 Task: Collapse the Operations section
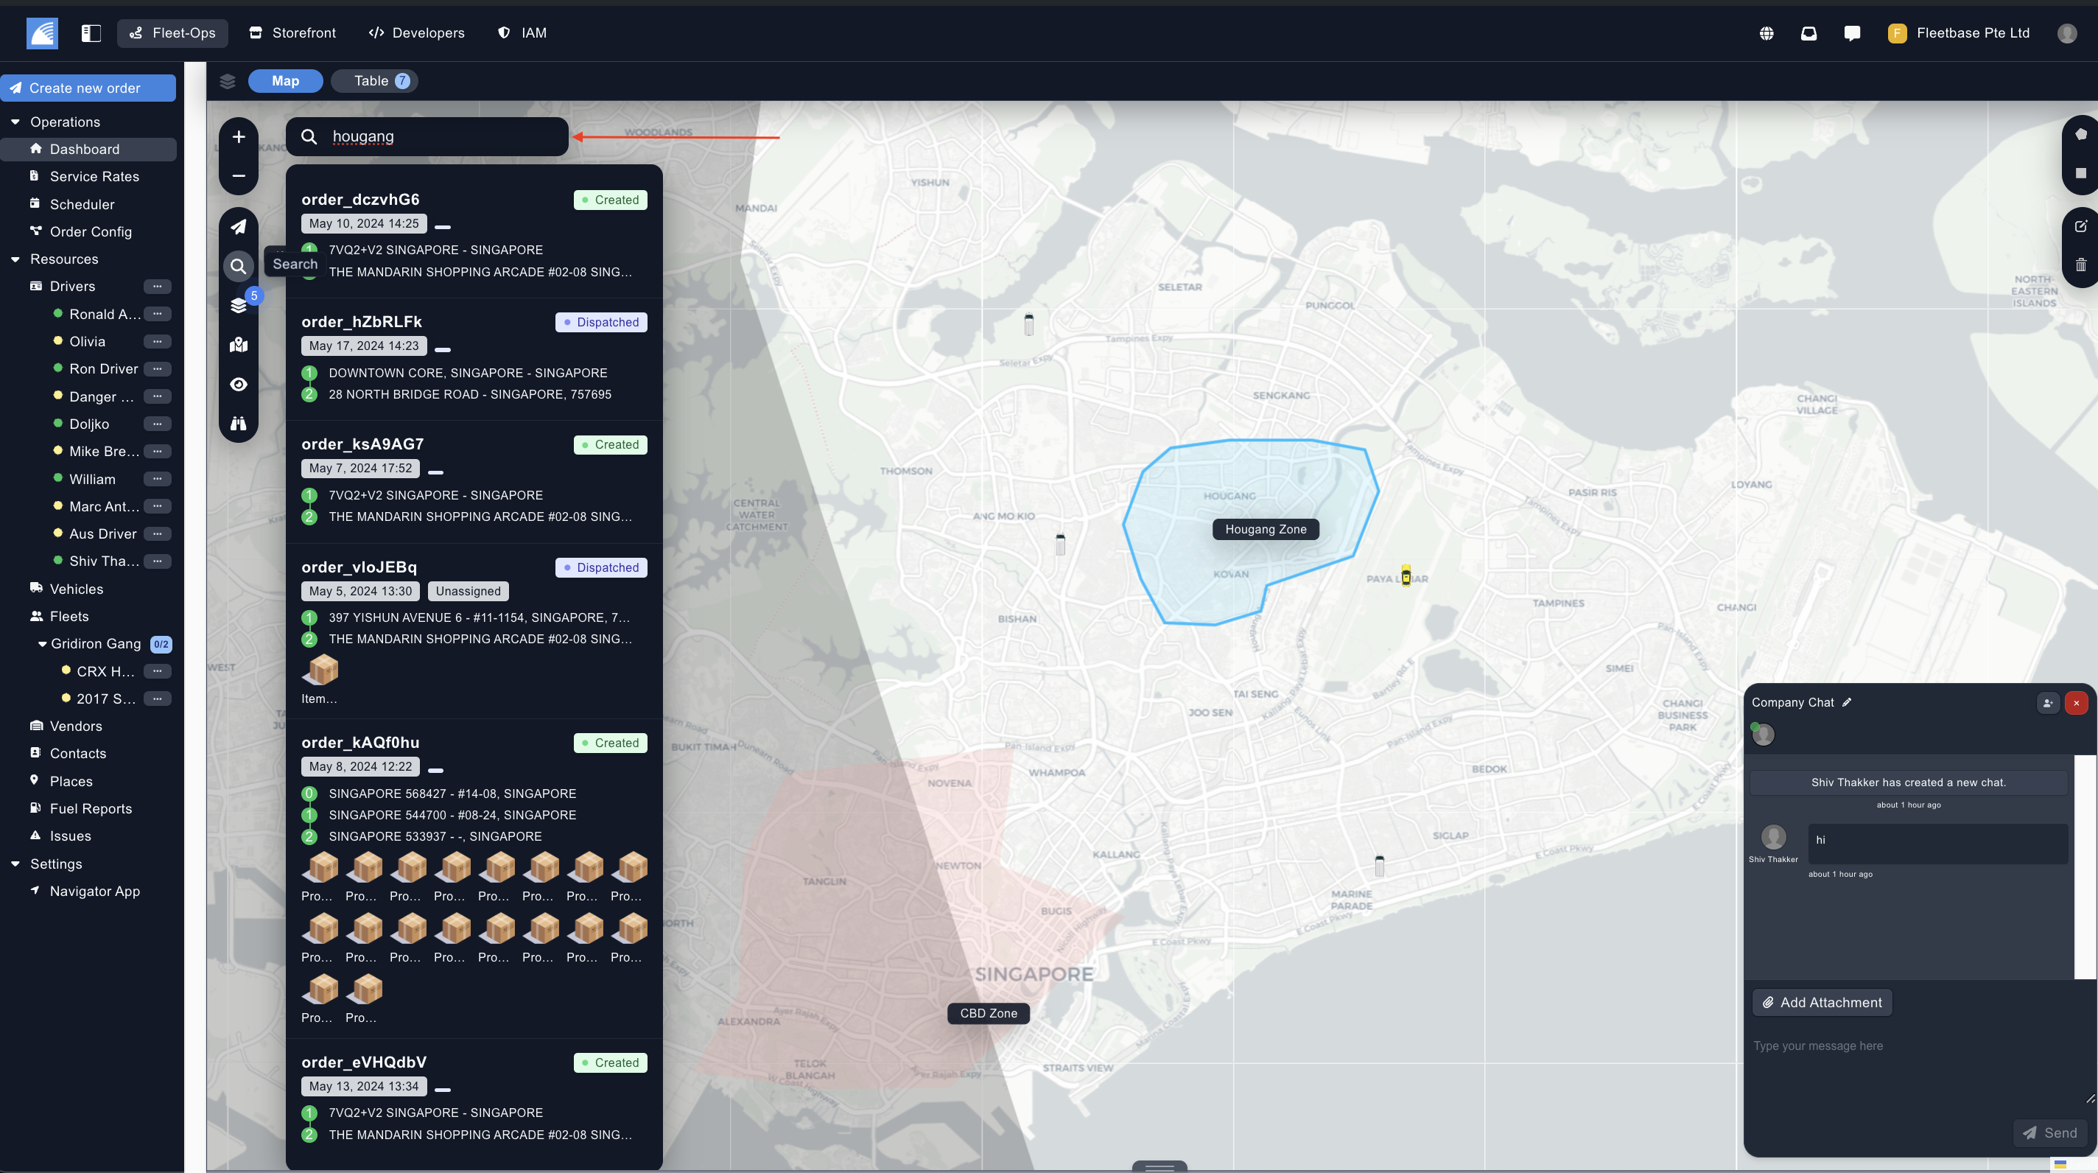[x=15, y=122]
